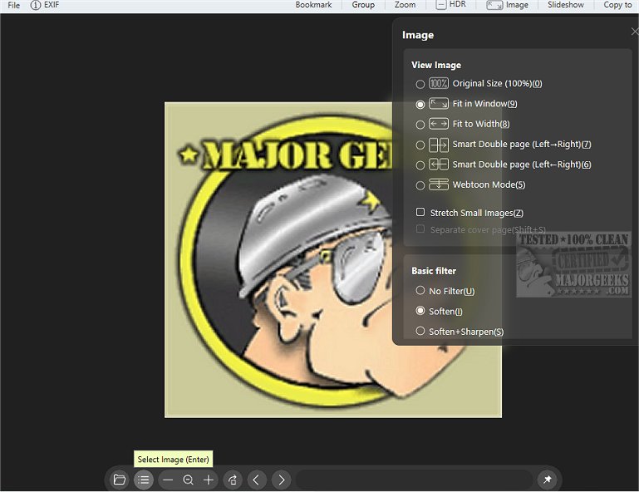The width and height of the screenshot is (639, 492).
Task: Select Fit in Window radio button
Action: click(x=420, y=105)
